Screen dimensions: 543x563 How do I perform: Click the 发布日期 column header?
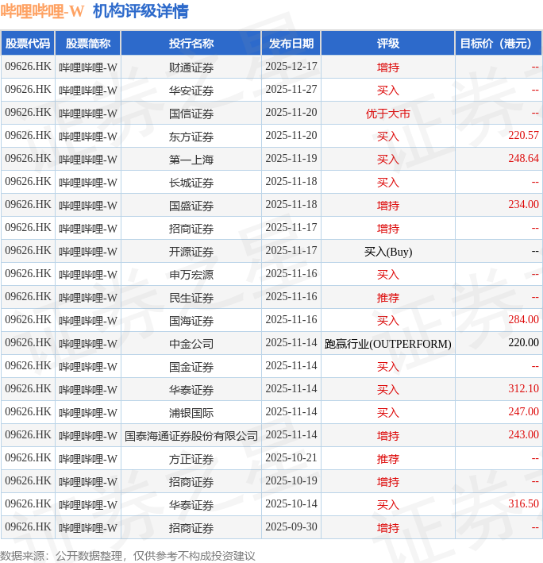tap(291, 44)
